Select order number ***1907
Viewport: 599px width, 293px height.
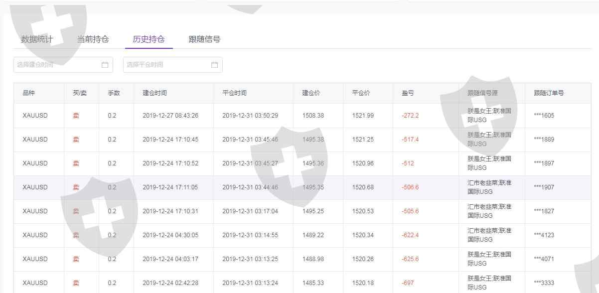pos(544,187)
